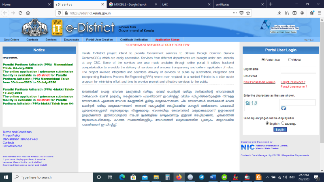Open Word from taskbar
The width and height of the screenshot is (324, 182).
coord(213,177)
